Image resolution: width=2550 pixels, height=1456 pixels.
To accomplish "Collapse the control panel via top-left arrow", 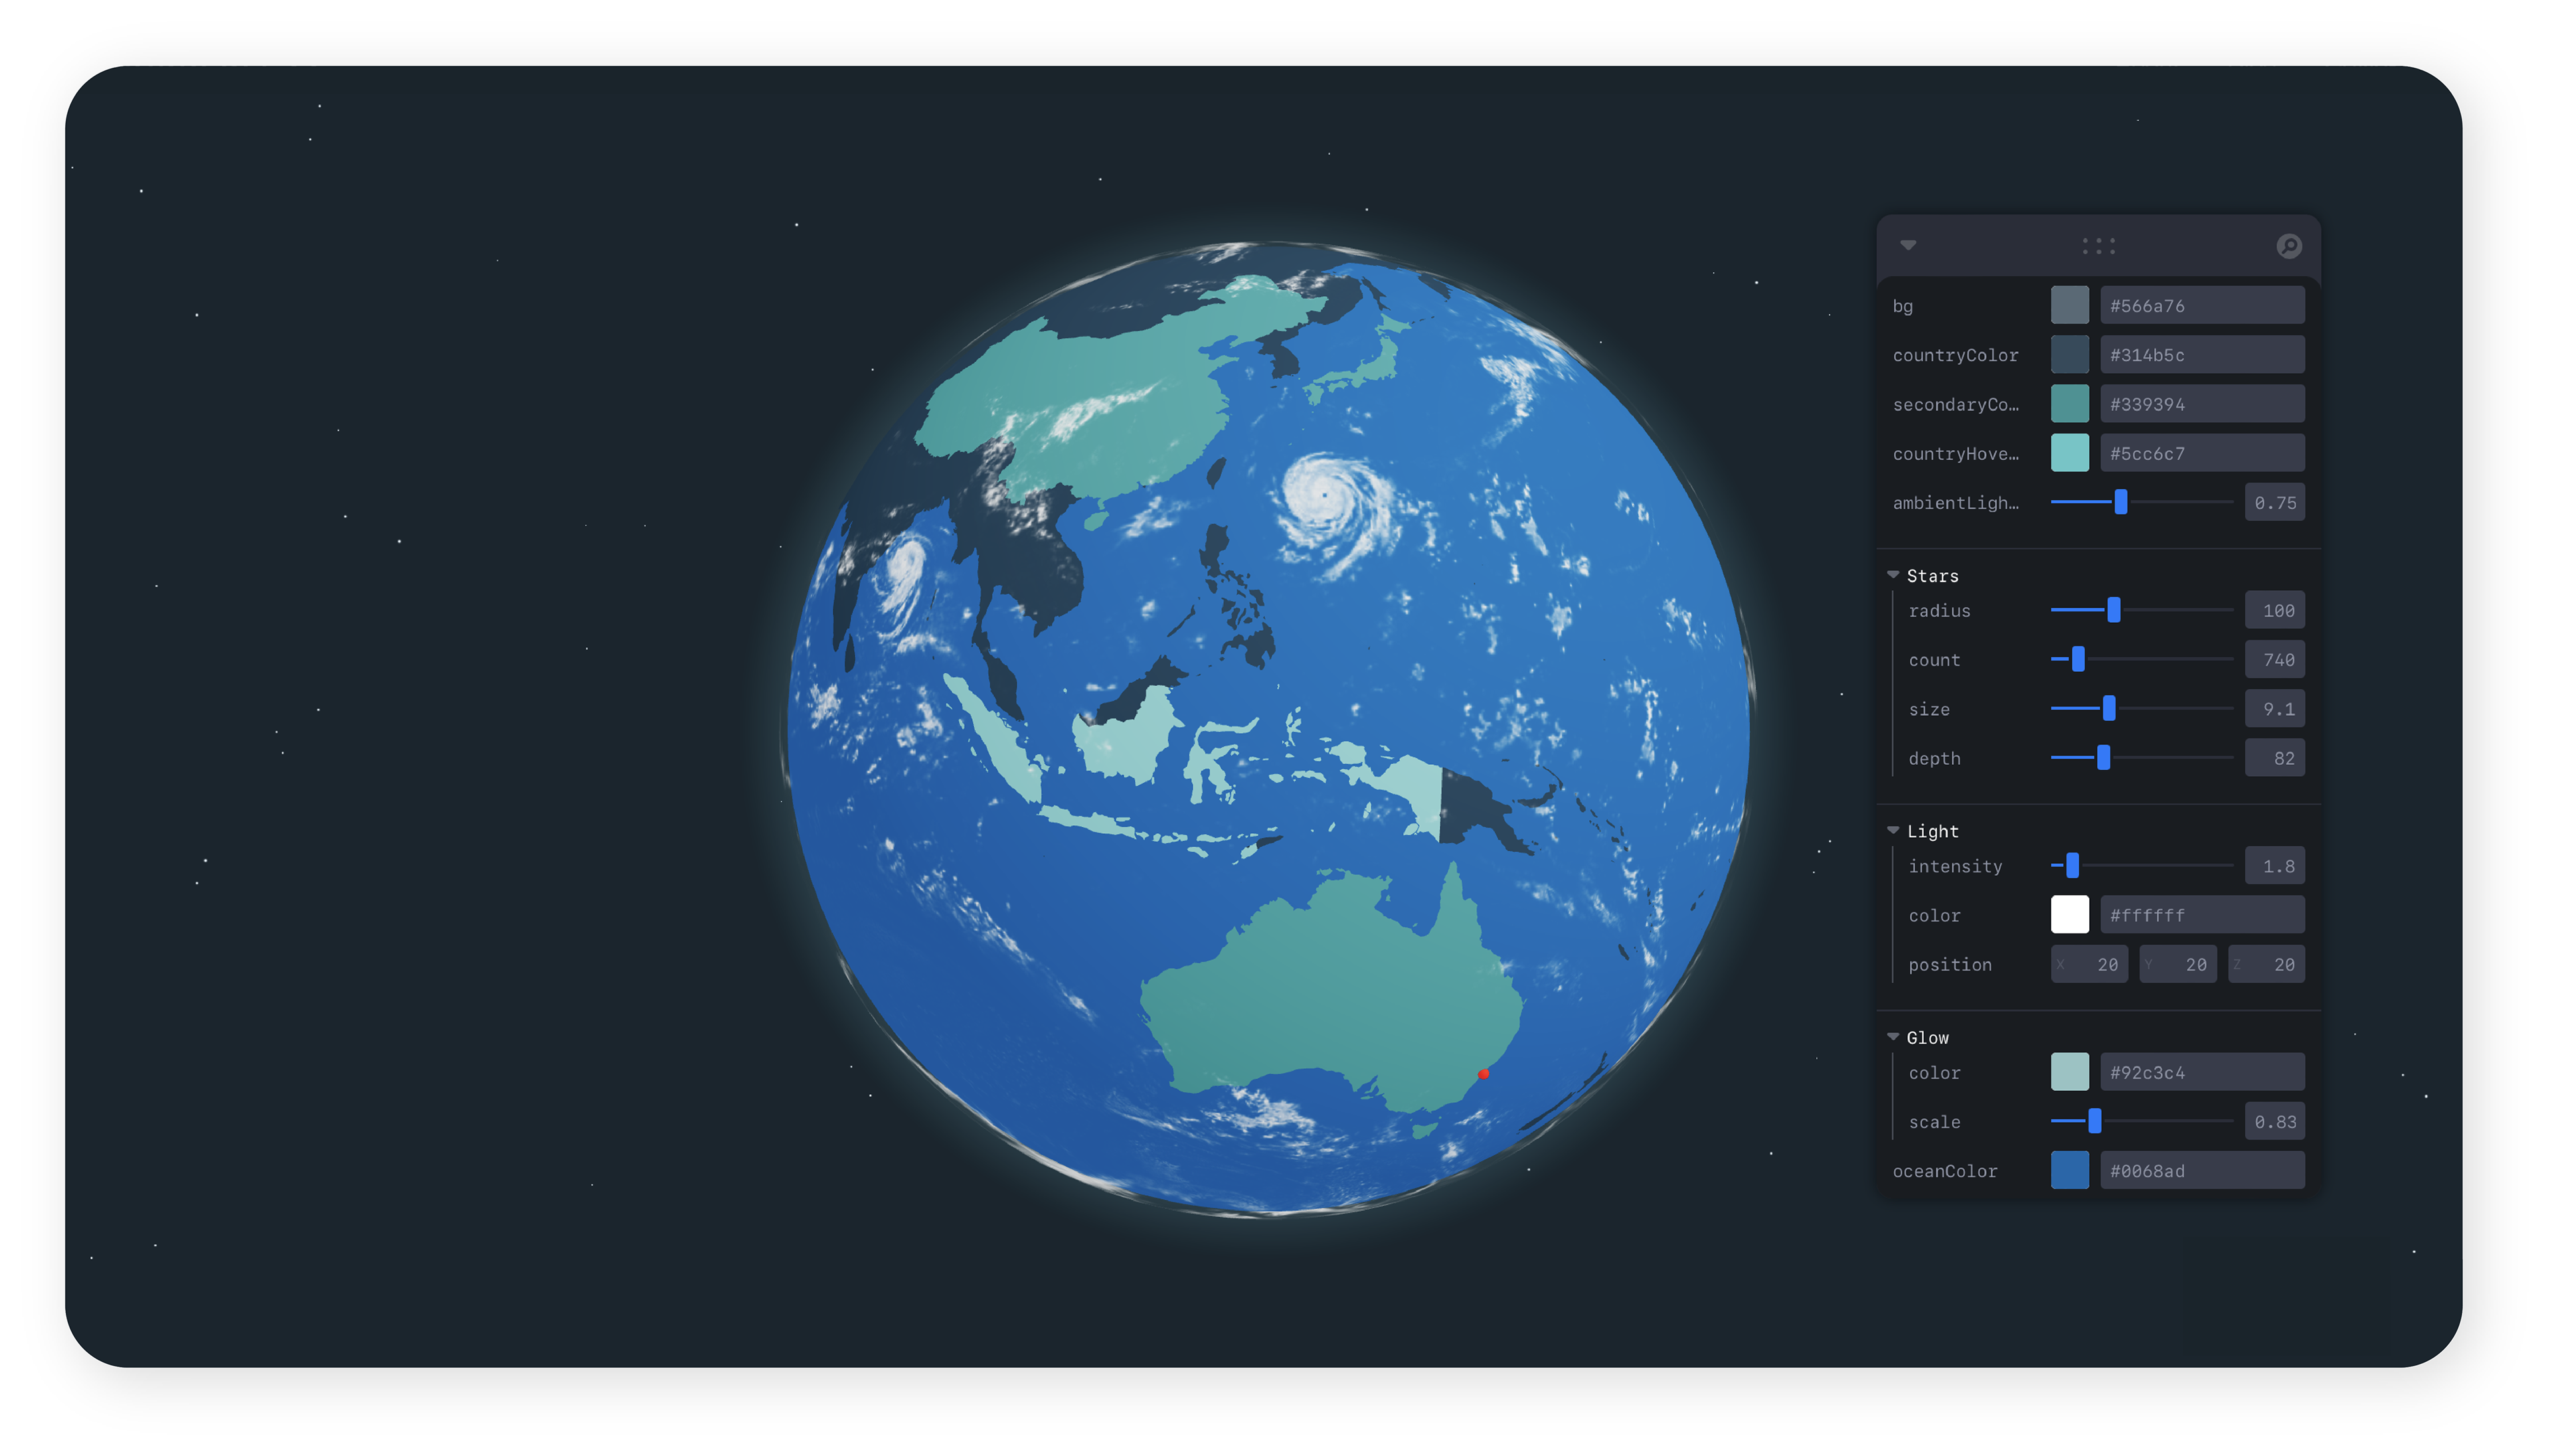I will point(1908,245).
